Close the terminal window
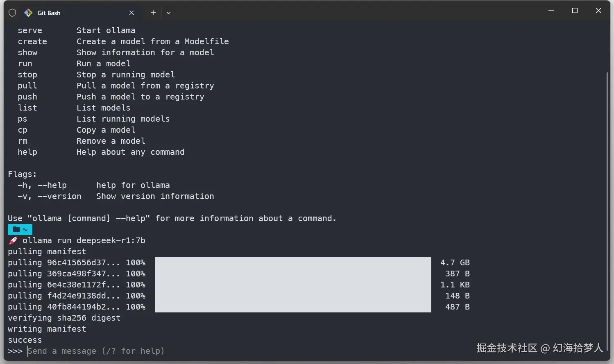 [x=598, y=11]
